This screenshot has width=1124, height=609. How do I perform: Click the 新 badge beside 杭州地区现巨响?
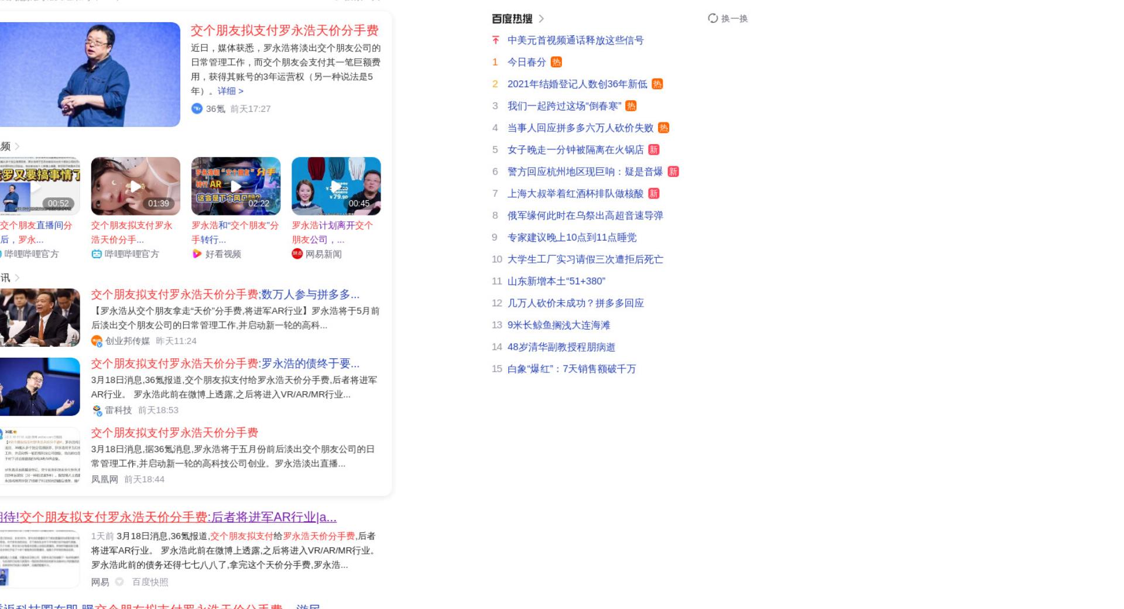pos(673,172)
